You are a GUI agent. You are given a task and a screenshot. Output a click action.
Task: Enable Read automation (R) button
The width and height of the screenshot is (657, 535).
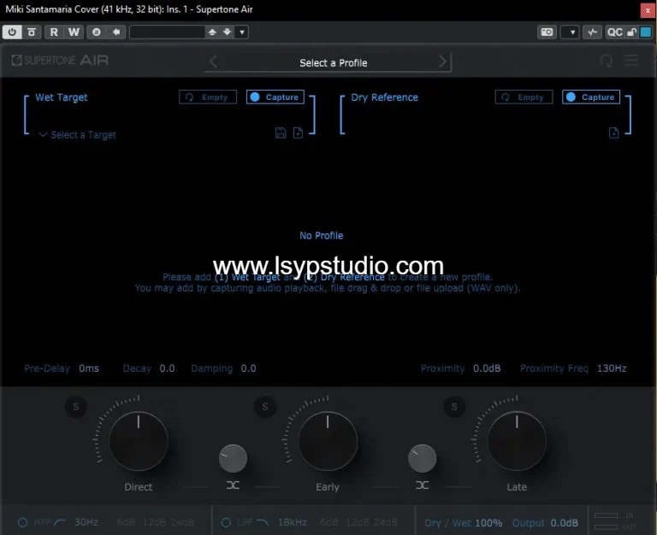[x=54, y=32]
